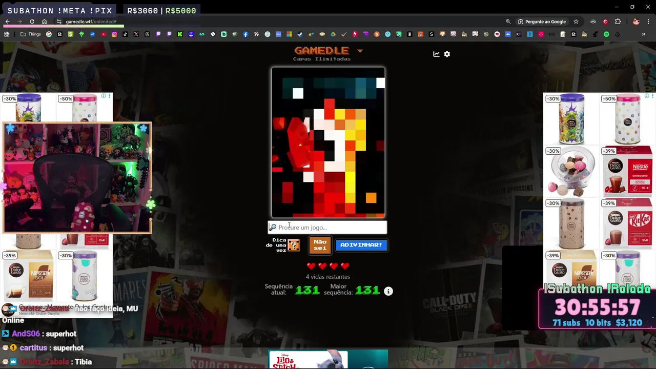Image resolution: width=656 pixels, height=369 pixels.
Task: Open the Gamedle settings gear
Action: [x=447, y=54]
